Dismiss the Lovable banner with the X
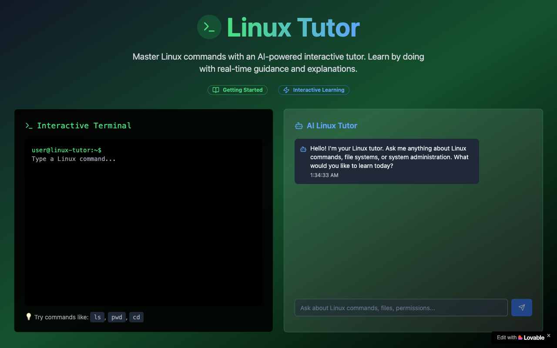Viewport: 557px width, 348px height. [548, 335]
